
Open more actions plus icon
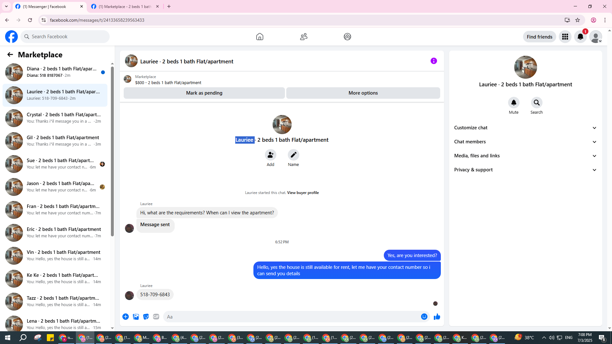point(126,317)
